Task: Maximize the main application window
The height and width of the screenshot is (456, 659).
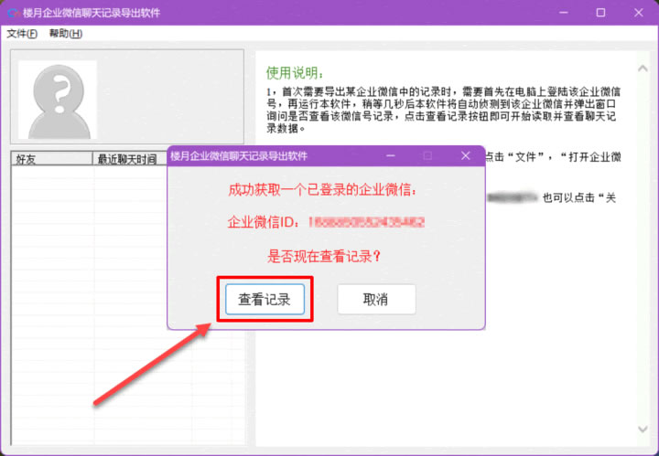Action: tap(600, 13)
